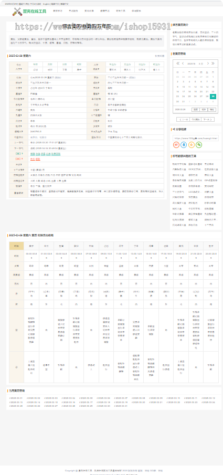Open today's almanac 今日黄历 button
223x475 pixels.
[195, 119]
